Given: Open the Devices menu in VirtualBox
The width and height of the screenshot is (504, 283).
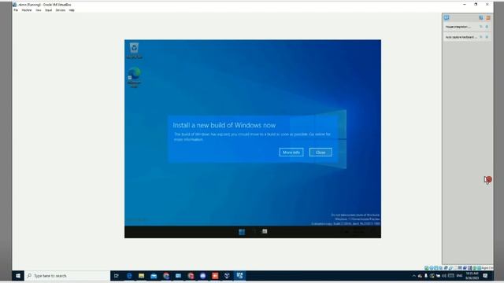Looking at the screenshot, I should coord(61,10).
